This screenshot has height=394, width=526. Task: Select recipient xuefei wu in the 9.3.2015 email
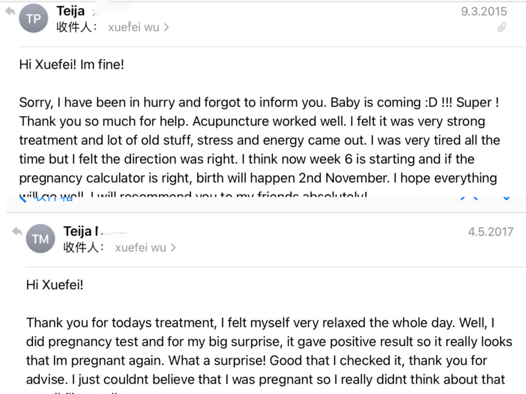[x=134, y=28]
